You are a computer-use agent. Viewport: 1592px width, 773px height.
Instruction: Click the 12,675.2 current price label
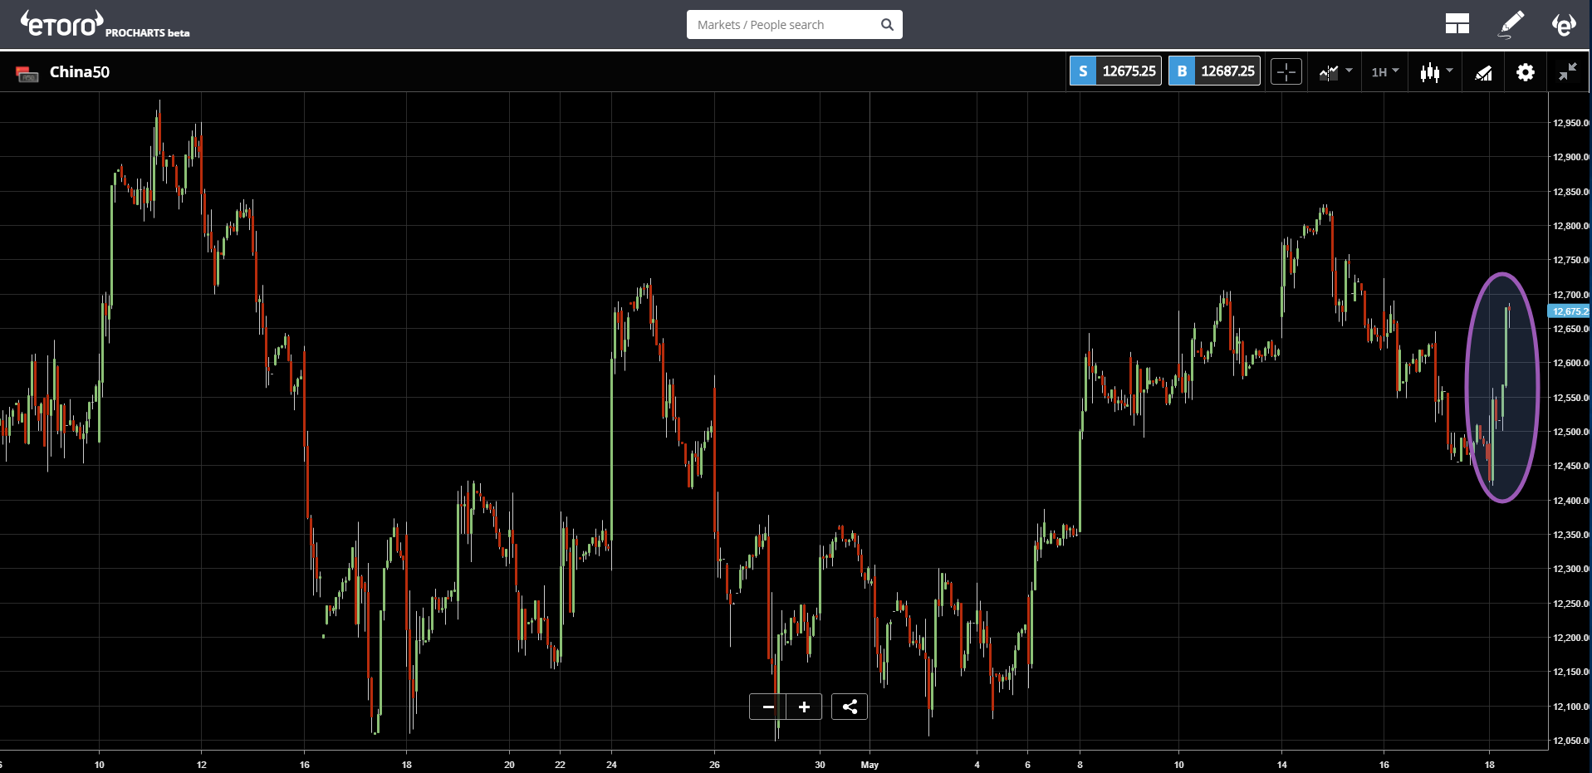pos(1569,311)
